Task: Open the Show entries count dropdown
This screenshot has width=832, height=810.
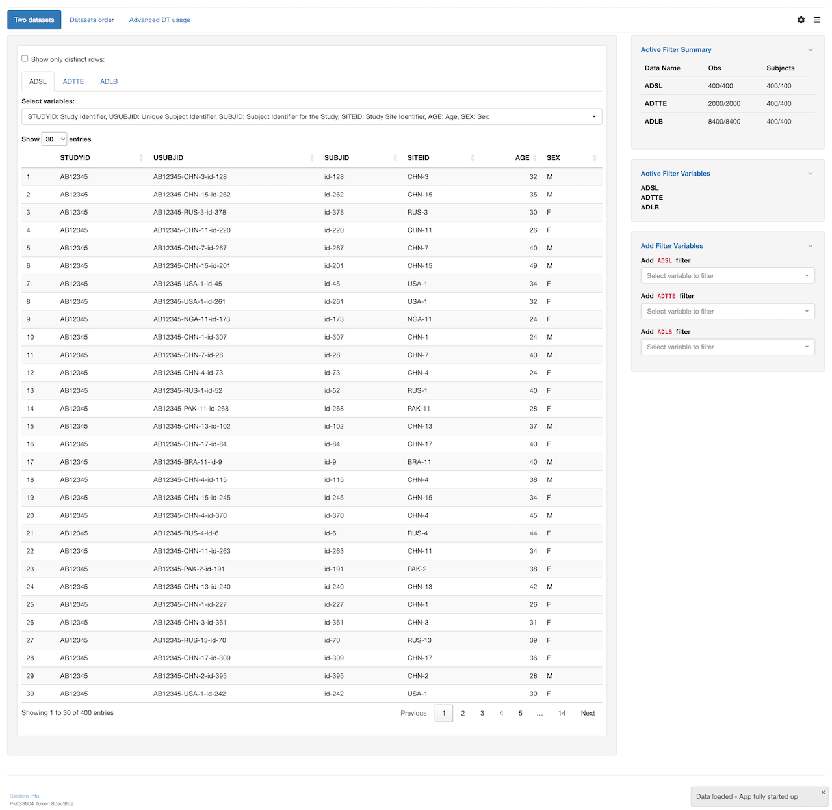Action: pos(54,139)
